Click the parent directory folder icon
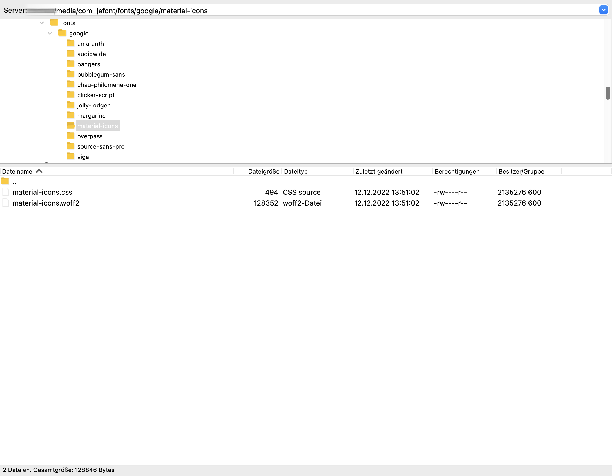612x476 pixels. pyautogui.click(x=5, y=181)
